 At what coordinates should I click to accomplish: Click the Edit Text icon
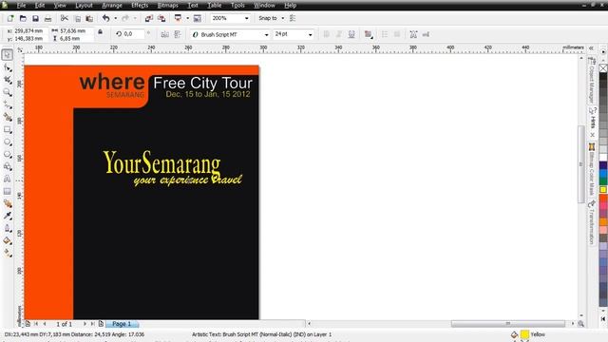[426, 34]
